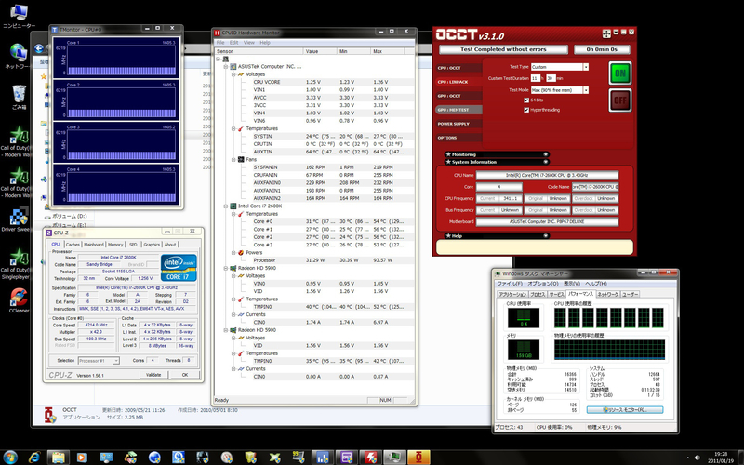Screen dimensions: 744x465
Task: Click the OK button in CPU-Z
Action: pos(184,375)
